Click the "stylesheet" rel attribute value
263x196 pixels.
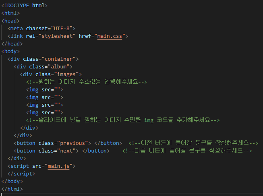point(57,36)
